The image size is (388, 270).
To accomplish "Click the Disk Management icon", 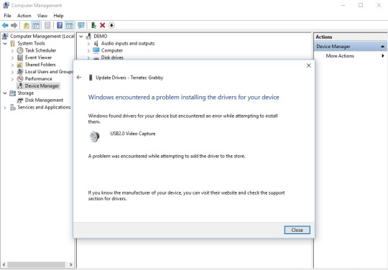I will 20,101.
